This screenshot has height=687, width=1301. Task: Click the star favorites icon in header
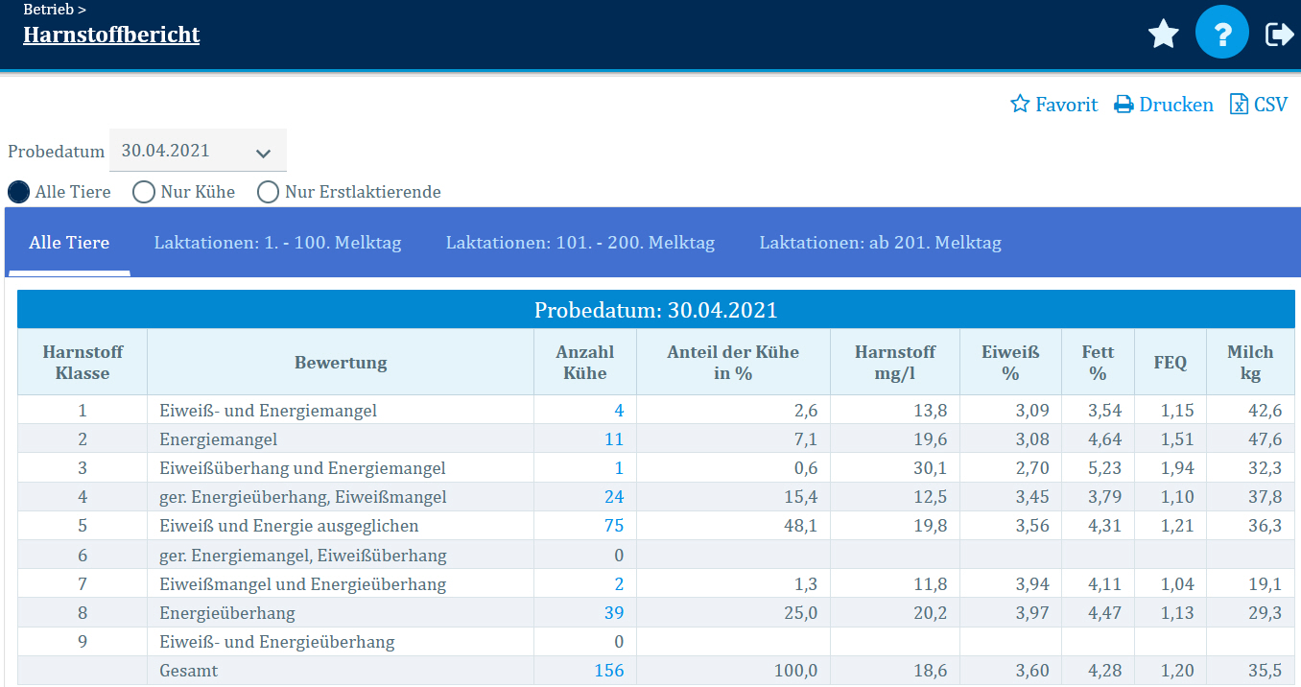[1163, 35]
